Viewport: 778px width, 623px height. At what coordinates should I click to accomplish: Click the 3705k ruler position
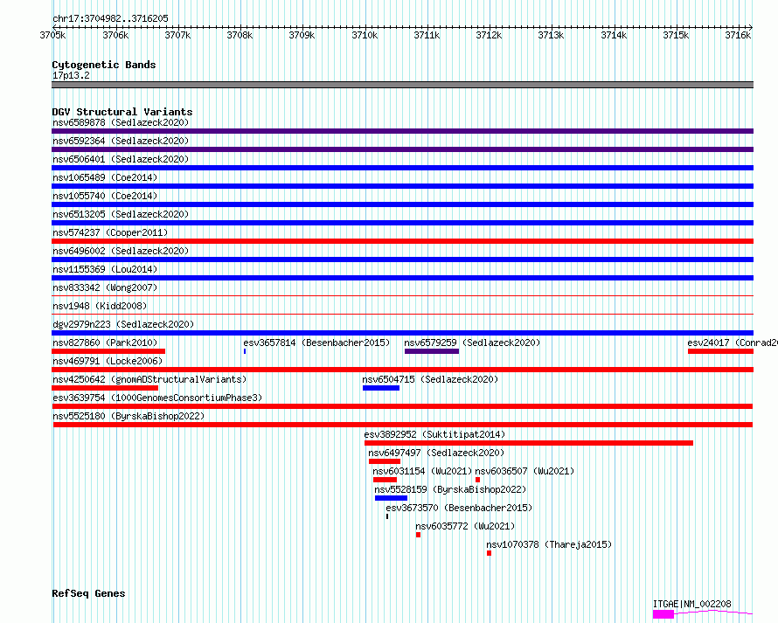click(52, 35)
